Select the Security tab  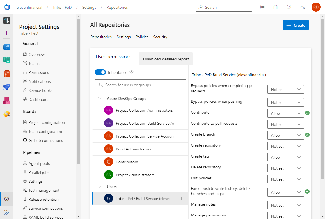pyautogui.click(x=160, y=37)
